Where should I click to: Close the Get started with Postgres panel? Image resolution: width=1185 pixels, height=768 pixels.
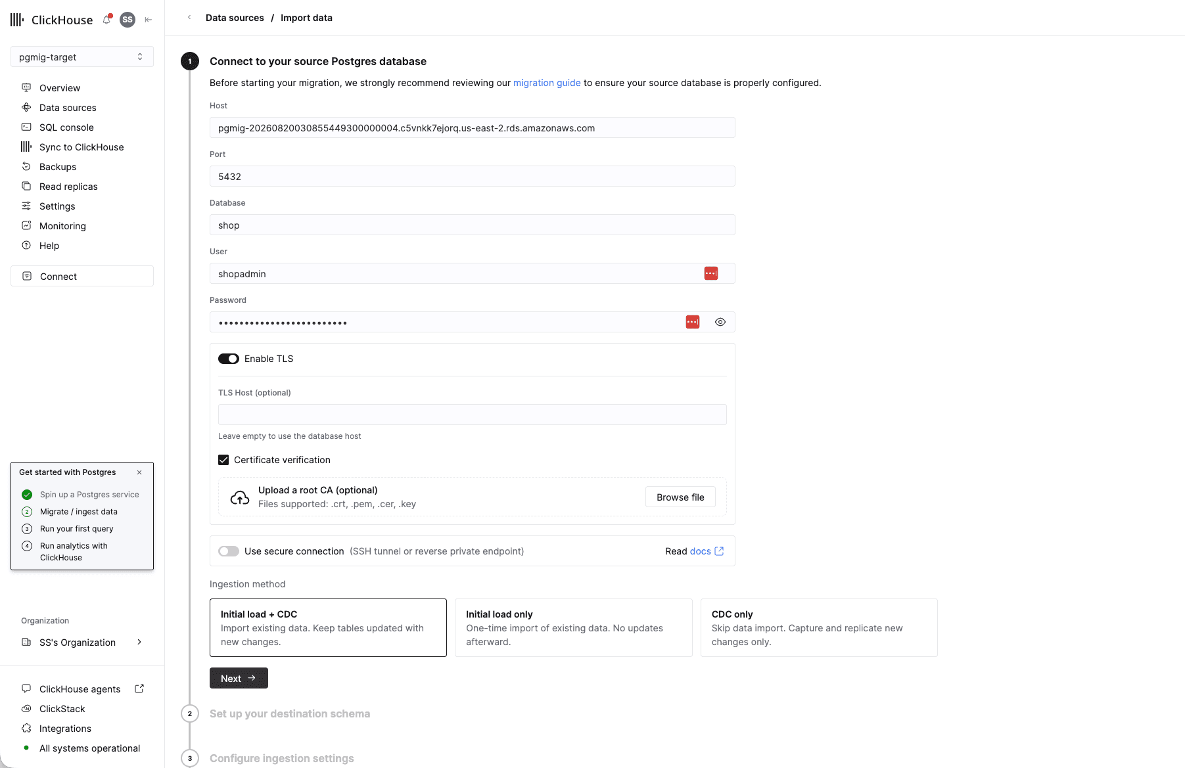point(139,472)
